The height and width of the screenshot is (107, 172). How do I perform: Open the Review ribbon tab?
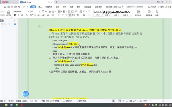tap(64, 7)
